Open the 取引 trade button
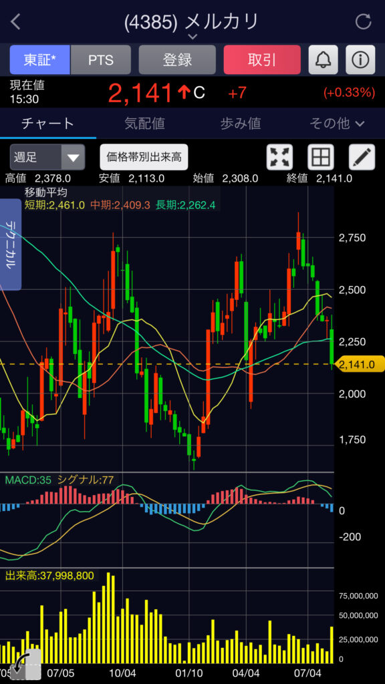 (262, 59)
